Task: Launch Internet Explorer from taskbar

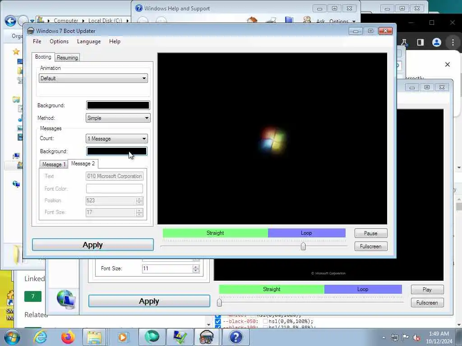Action: click(x=40, y=337)
